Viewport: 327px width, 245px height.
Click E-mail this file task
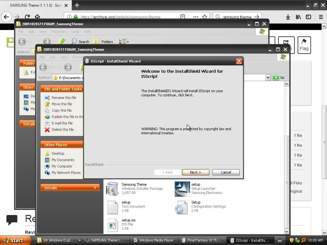pos(62,123)
